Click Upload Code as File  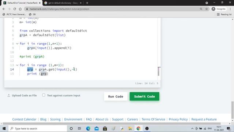(x=22, y=95)
